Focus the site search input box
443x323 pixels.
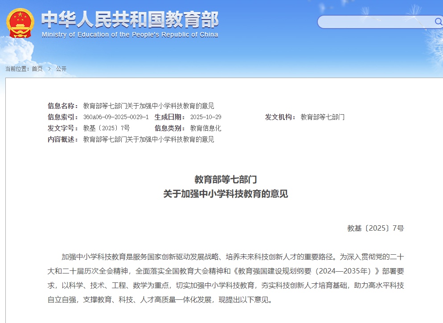click(x=374, y=22)
